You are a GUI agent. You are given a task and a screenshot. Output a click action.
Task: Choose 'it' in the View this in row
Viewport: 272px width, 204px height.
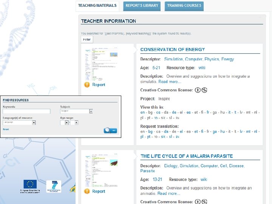click(x=229, y=113)
